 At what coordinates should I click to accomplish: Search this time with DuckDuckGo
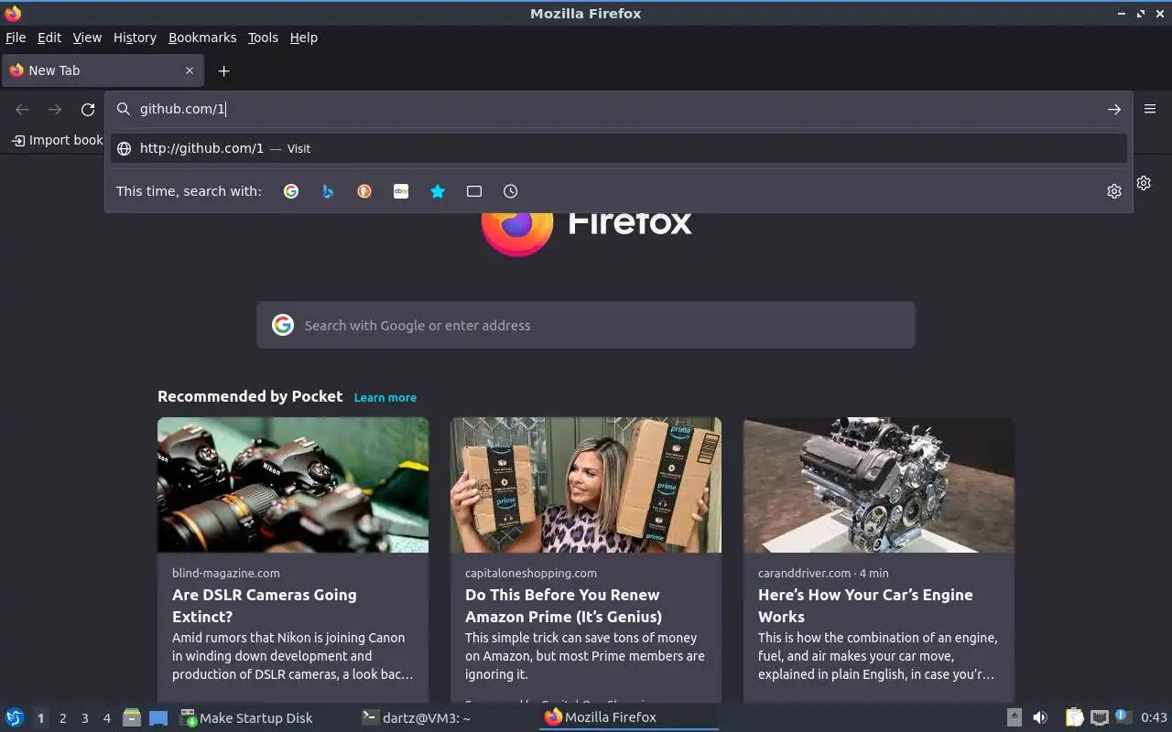pos(364,191)
